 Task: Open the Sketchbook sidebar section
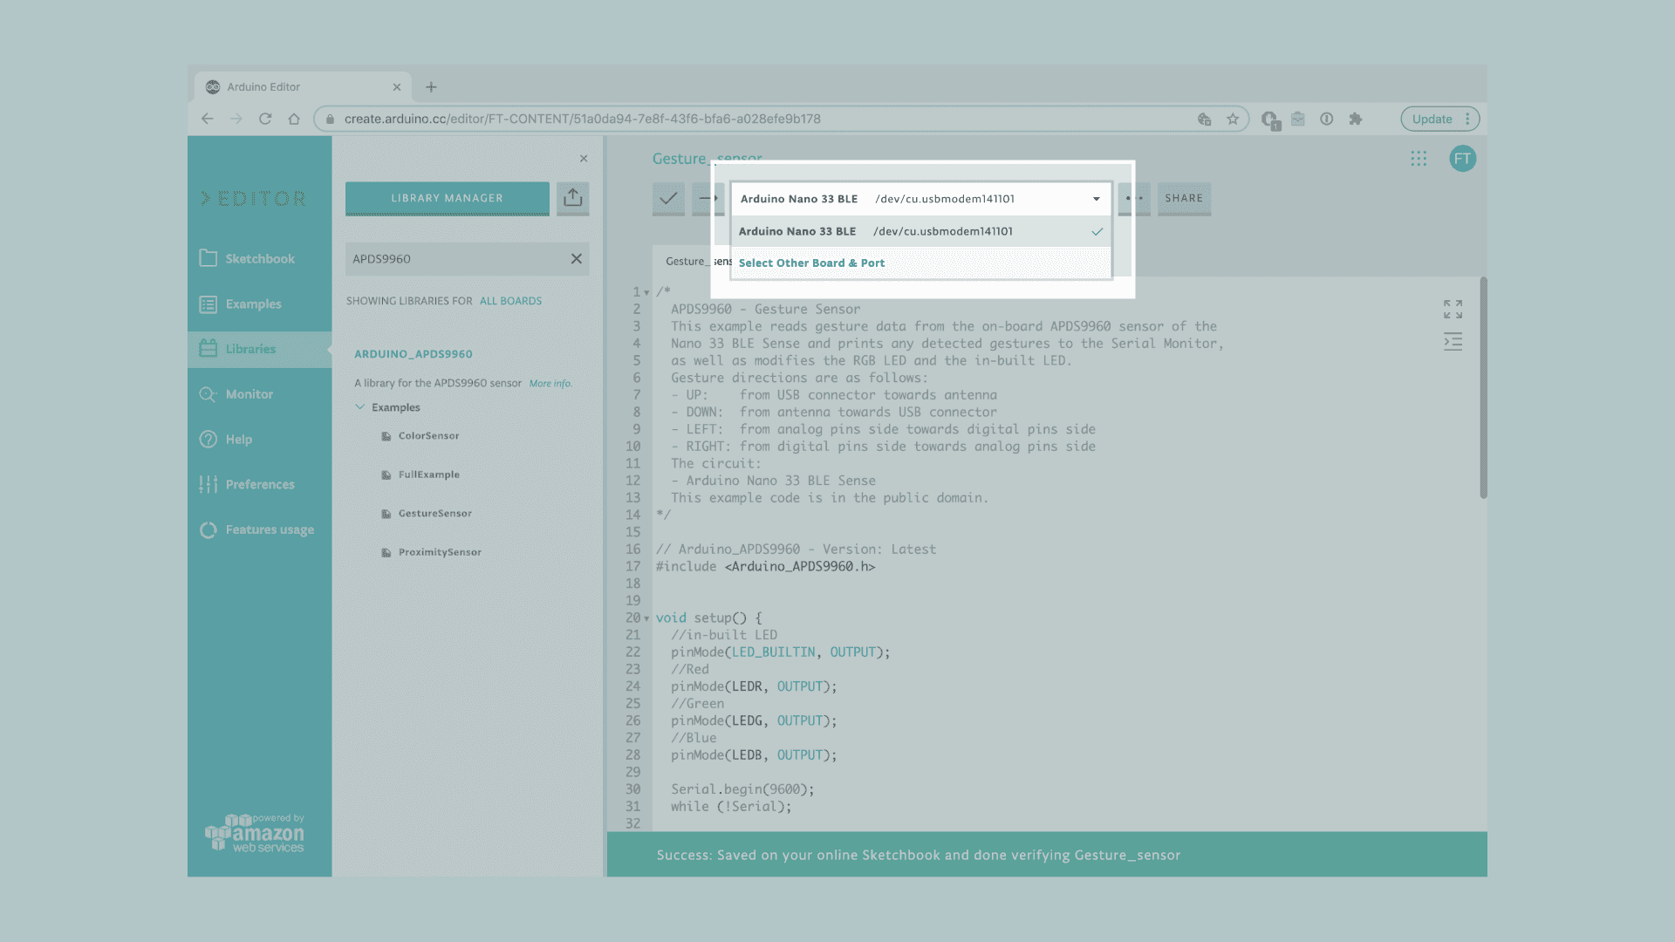(x=259, y=259)
